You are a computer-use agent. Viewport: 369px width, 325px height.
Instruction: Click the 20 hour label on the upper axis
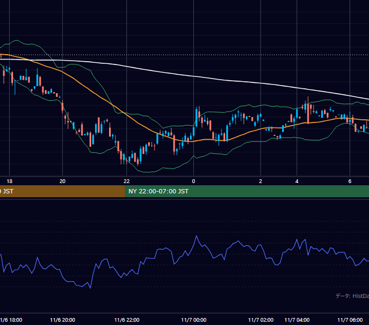[62, 181]
